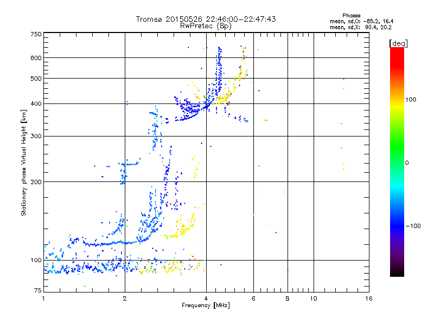Click the '300' y-axis tick label
Screen dimensions: 434x325
click(x=36, y=136)
